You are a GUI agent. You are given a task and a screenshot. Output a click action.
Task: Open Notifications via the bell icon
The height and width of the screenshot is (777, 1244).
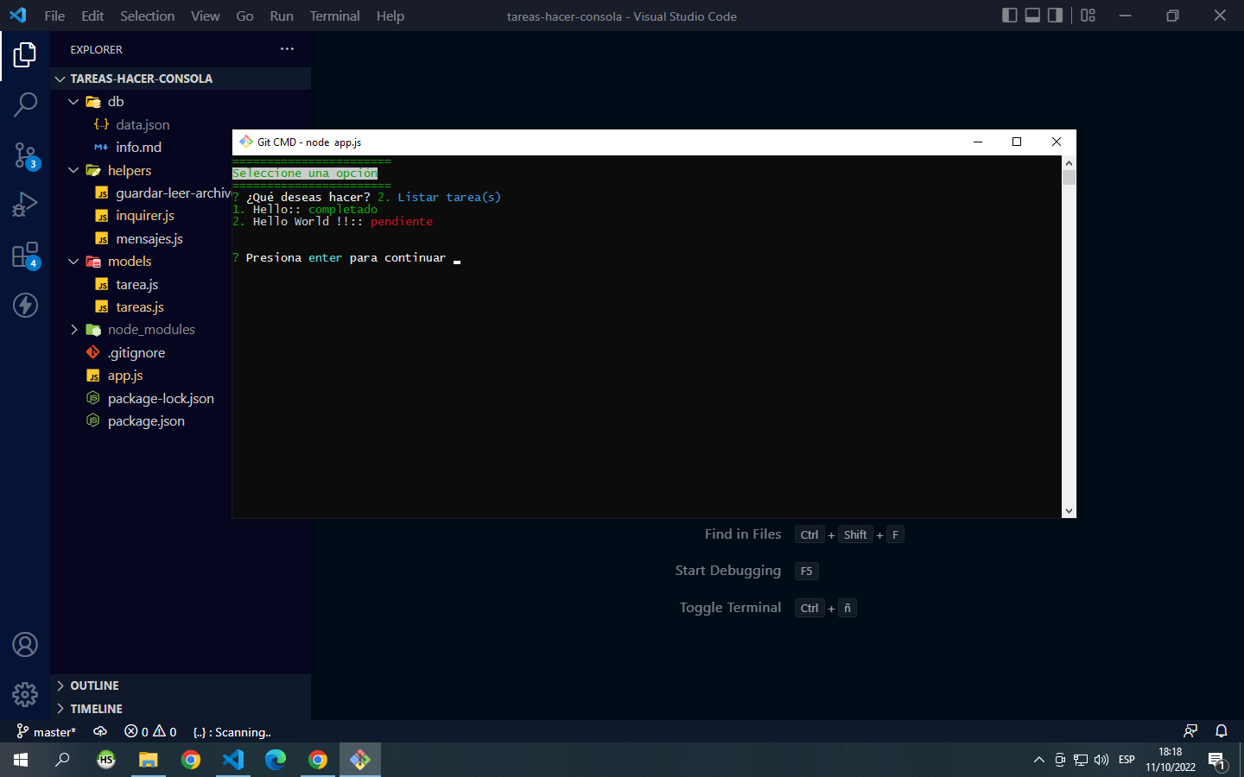pos(1221,731)
